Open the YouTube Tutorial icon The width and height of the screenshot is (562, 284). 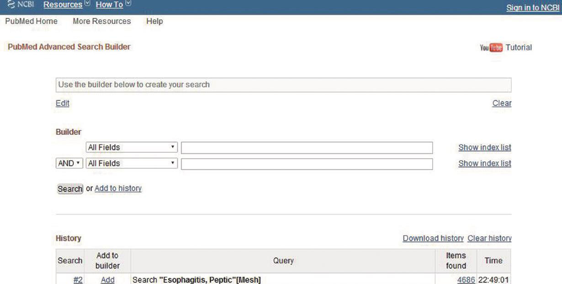pos(491,48)
